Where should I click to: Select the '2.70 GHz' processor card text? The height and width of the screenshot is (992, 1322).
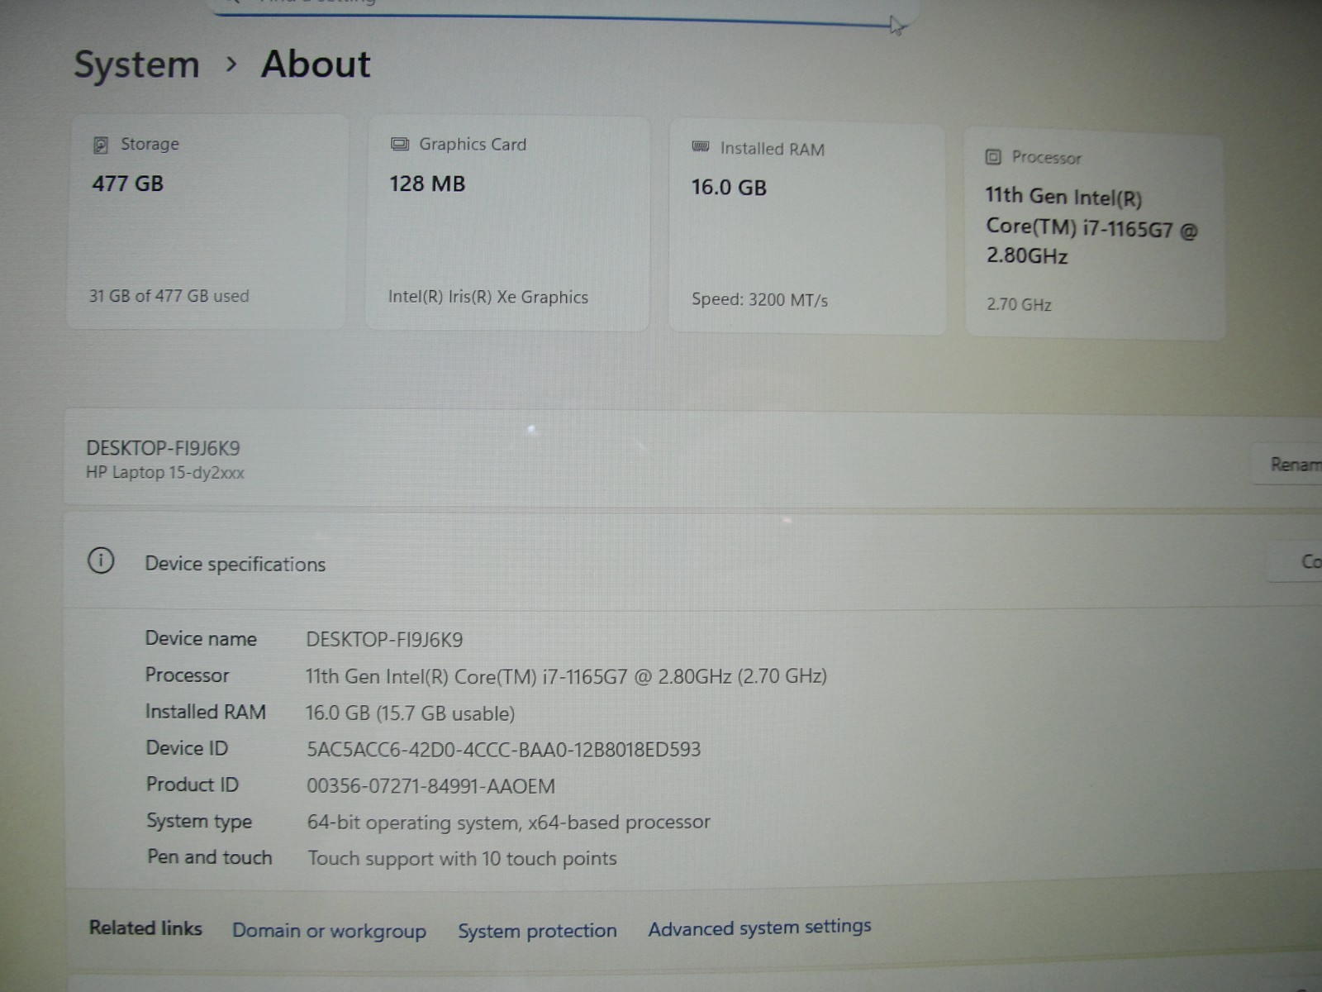pos(1019,304)
